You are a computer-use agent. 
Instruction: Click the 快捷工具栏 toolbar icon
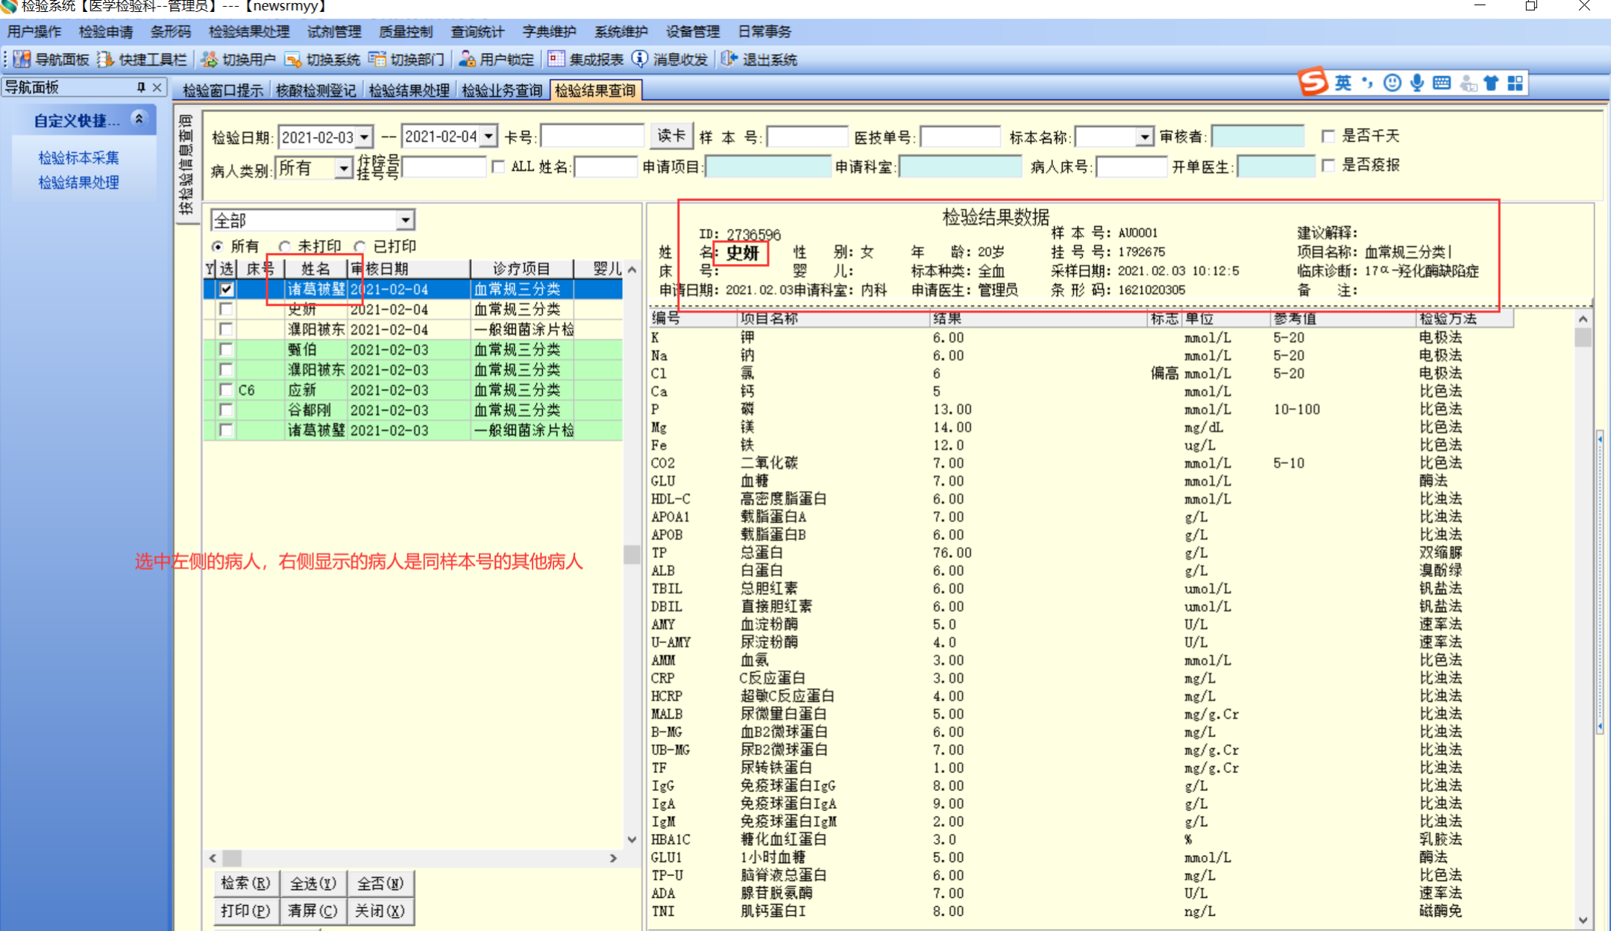coord(105,60)
